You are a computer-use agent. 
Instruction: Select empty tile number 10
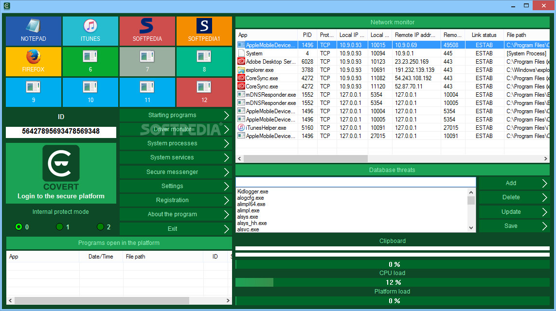point(90,92)
